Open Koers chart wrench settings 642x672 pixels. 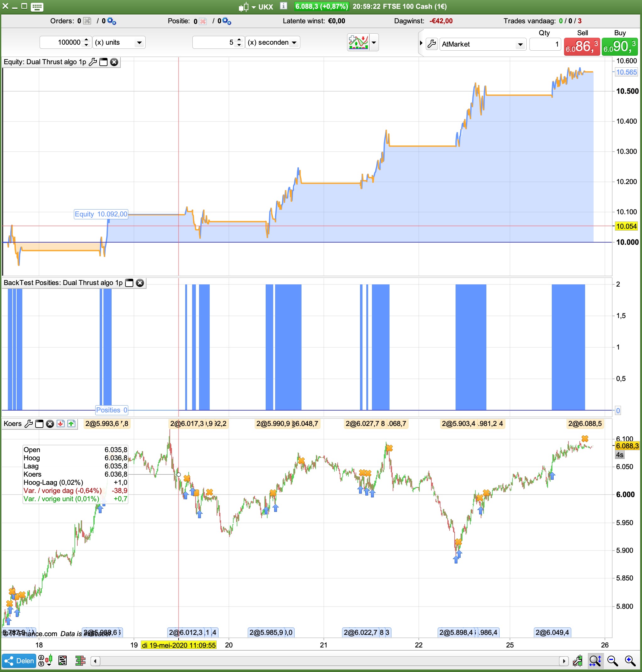(29, 424)
